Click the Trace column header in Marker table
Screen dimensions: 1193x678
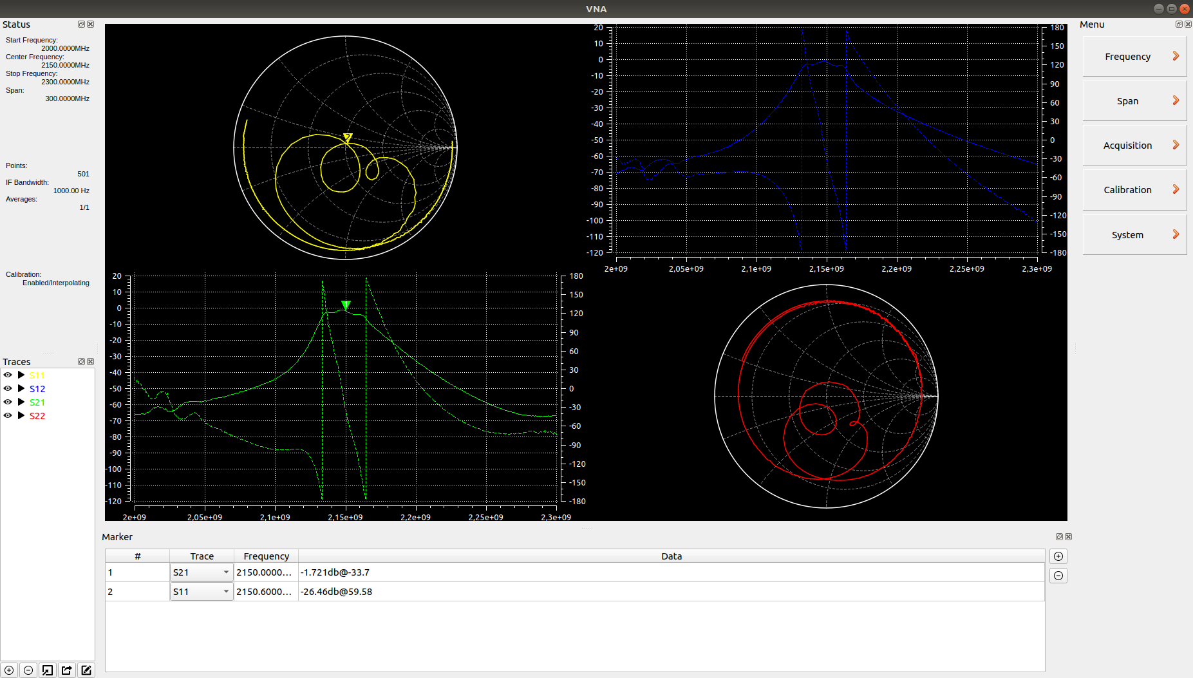coord(202,556)
